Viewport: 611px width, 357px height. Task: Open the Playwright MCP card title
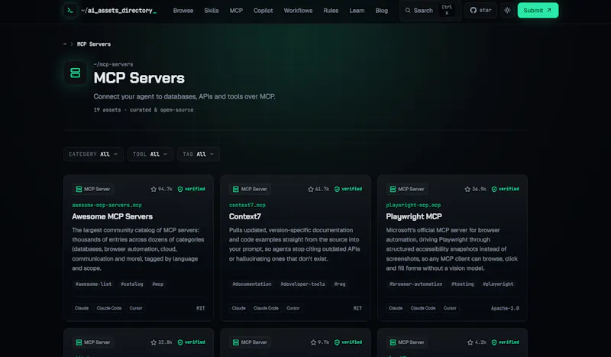click(414, 216)
